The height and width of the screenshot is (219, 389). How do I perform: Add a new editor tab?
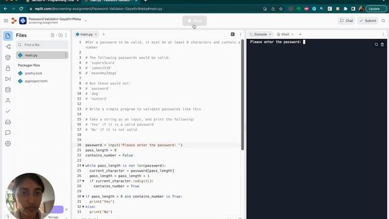[104, 34]
